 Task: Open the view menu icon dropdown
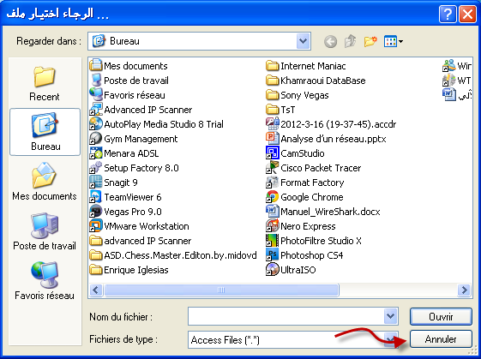pyautogui.click(x=394, y=41)
